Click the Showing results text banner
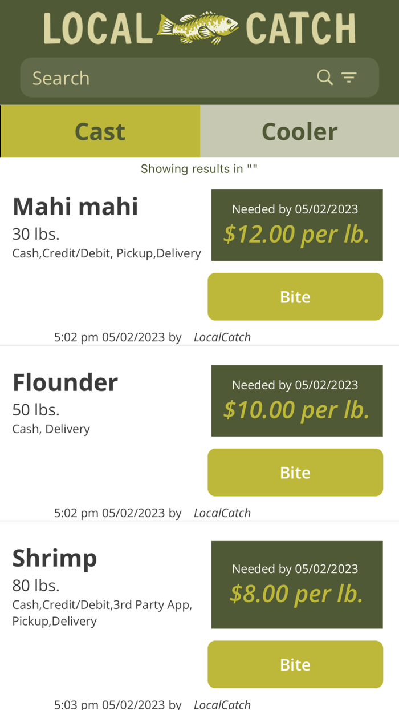 pos(199,168)
